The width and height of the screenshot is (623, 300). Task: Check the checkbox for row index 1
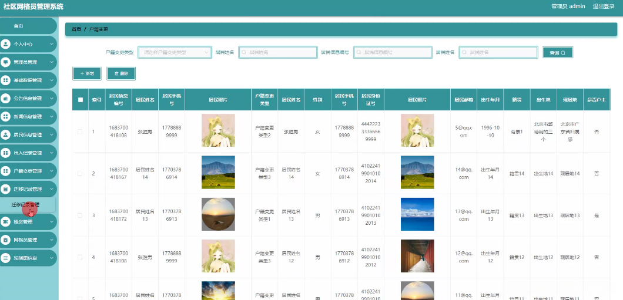80,132
